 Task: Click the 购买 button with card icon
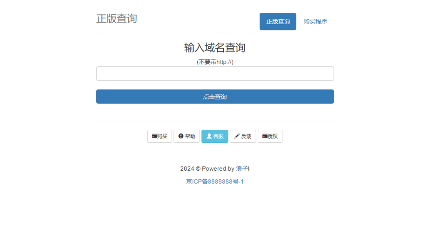point(160,136)
